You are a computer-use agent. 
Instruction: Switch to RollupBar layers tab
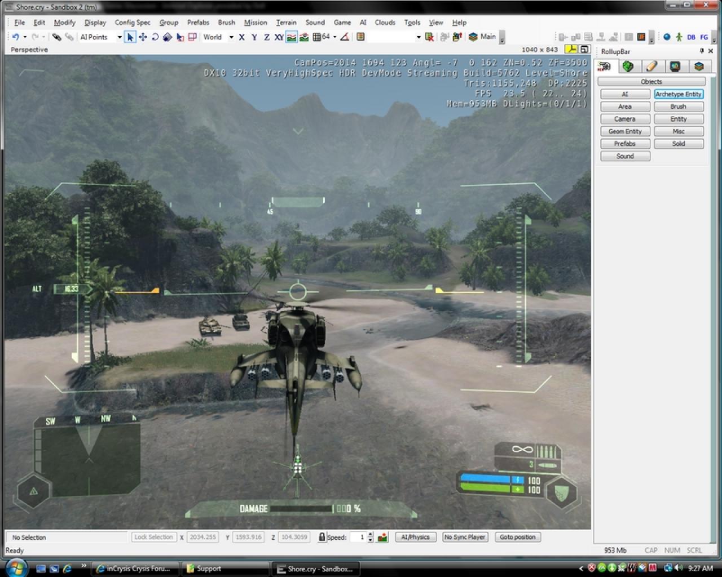pyautogui.click(x=699, y=66)
